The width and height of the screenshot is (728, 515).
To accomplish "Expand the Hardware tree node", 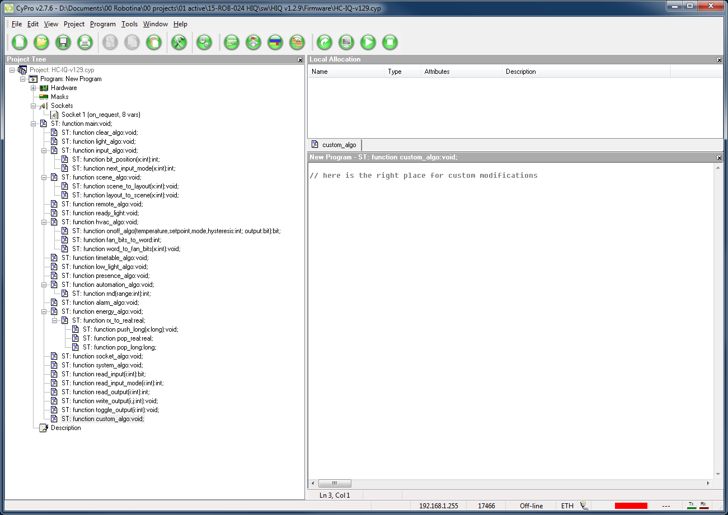I will 34,88.
